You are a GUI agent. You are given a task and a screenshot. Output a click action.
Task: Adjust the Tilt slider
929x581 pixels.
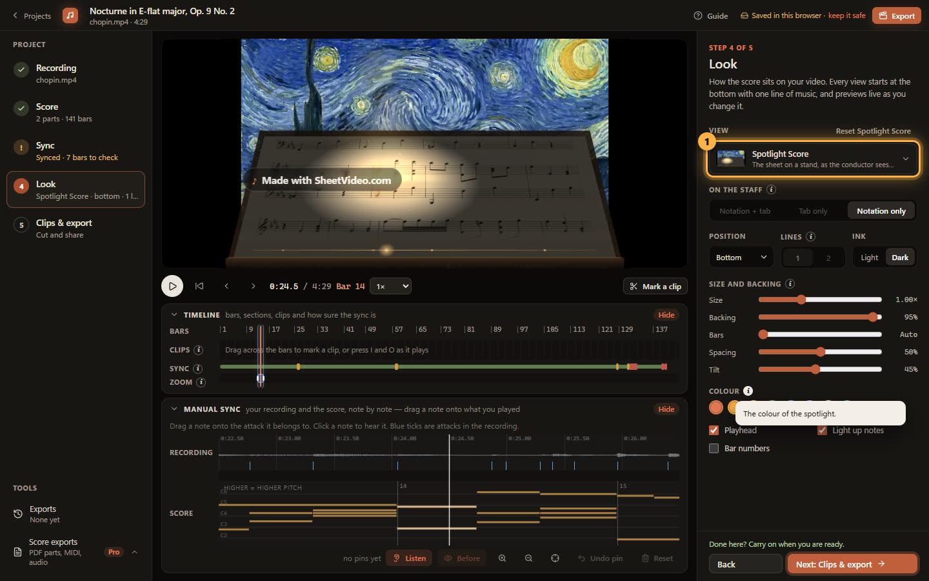[x=820, y=369]
